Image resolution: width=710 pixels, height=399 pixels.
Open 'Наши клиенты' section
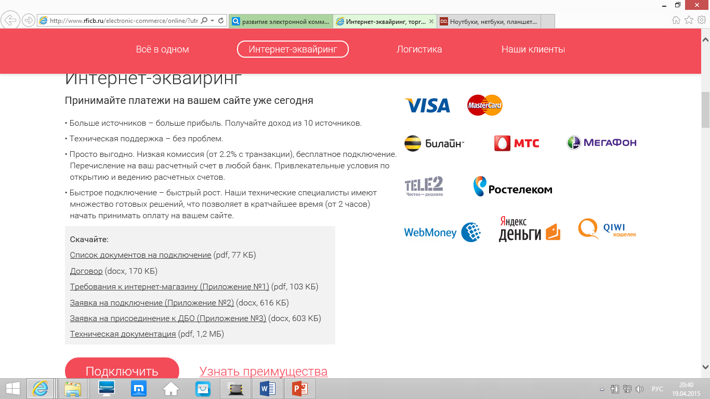[533, 49]
